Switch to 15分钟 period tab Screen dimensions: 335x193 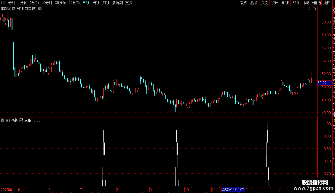47,3
